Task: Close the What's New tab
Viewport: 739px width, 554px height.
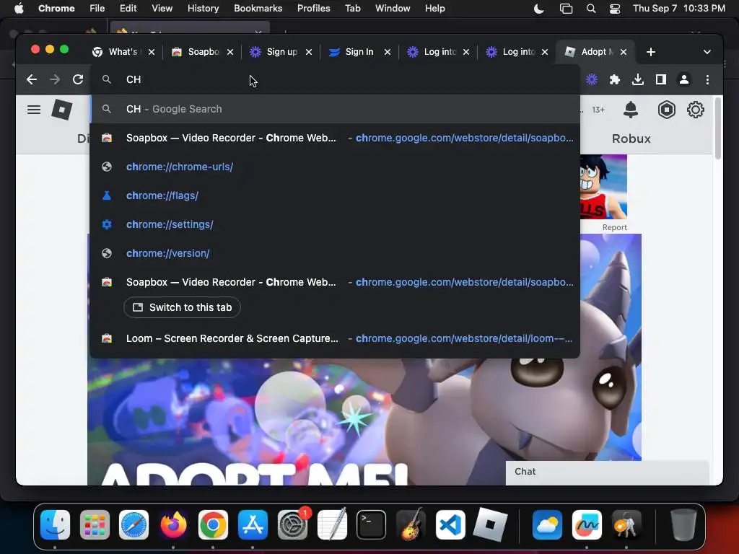Action: coord(152,52)
